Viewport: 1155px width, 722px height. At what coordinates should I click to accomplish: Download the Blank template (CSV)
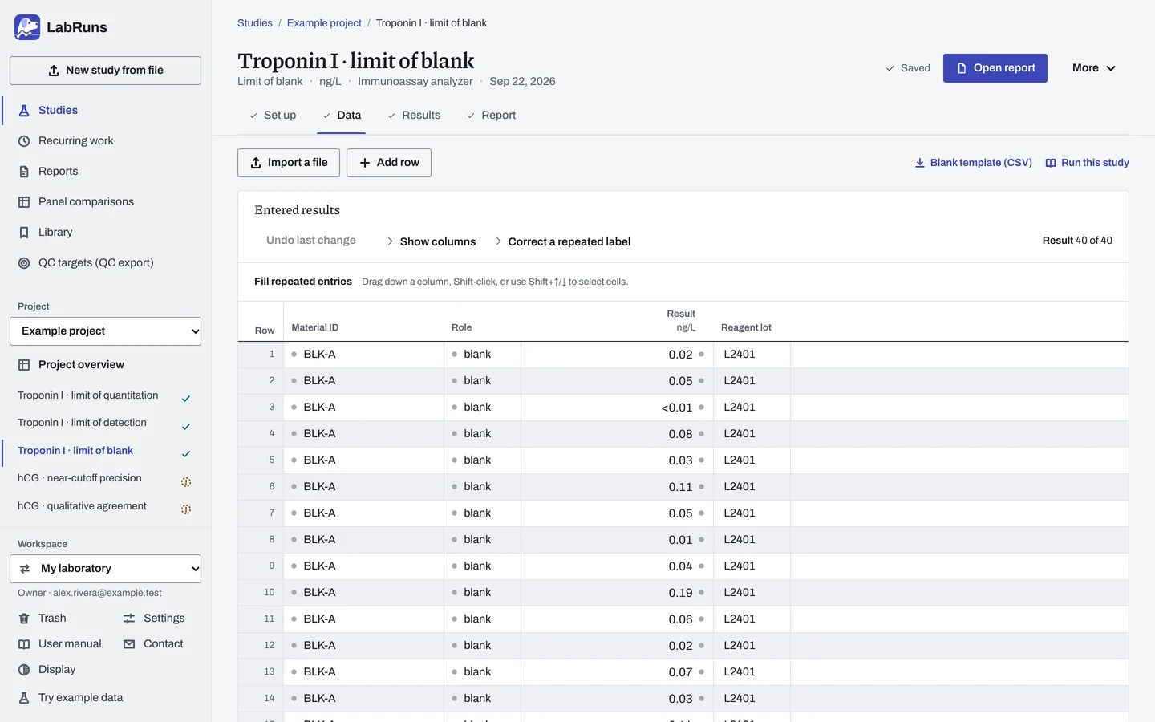coord(974,163)
